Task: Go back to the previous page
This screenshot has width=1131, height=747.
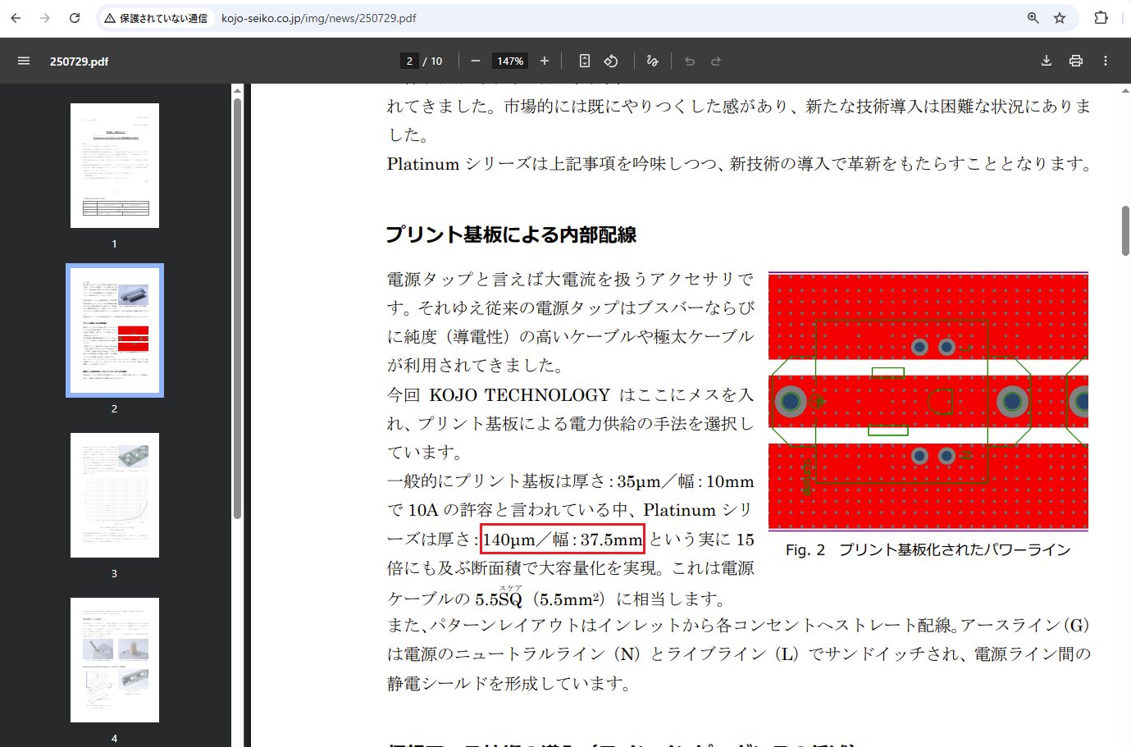Action: [16, 18]
